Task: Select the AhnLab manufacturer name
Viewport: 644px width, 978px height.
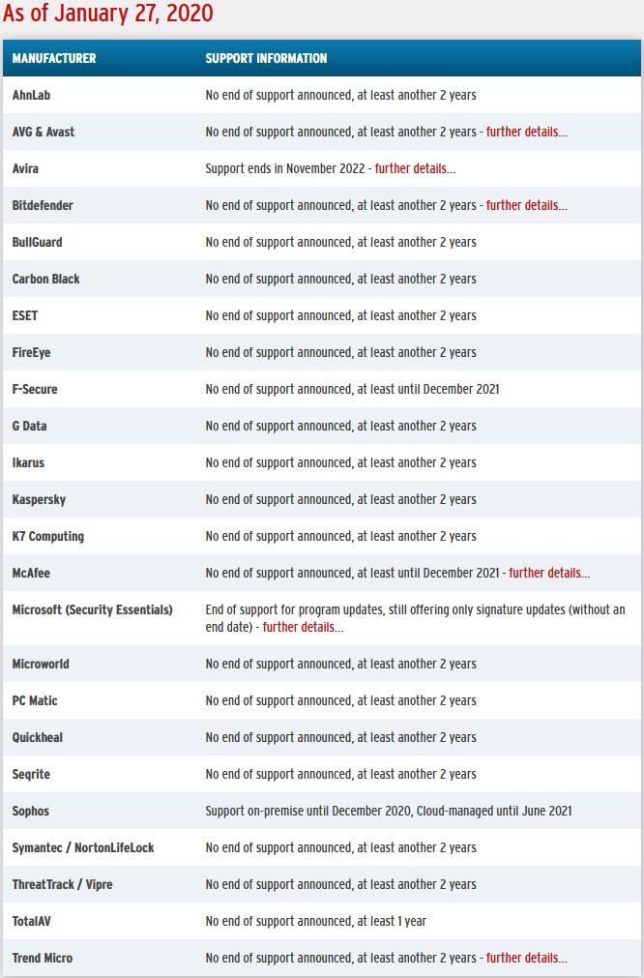Action: pyautogui.click(x=31, y=95)
